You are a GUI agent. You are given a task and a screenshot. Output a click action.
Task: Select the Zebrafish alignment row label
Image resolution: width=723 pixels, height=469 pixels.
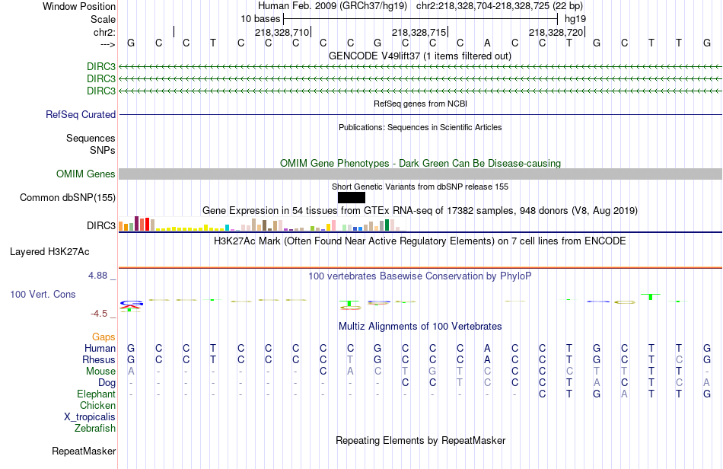95,429
